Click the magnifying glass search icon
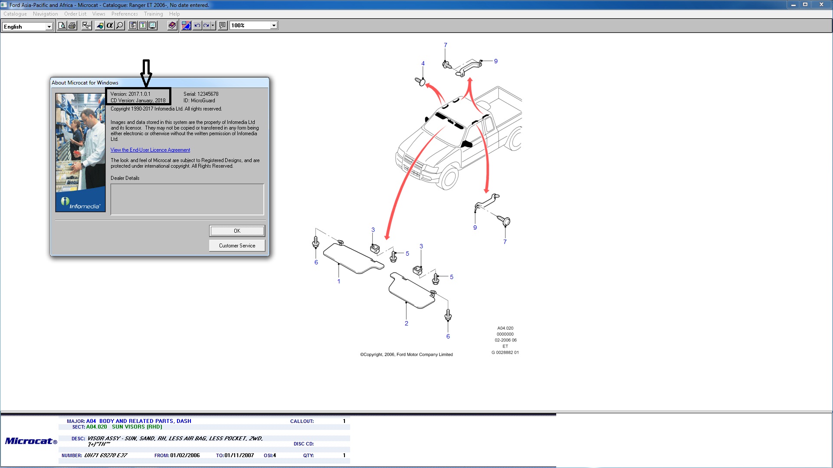Screen dimensions: 833x468 120,26
